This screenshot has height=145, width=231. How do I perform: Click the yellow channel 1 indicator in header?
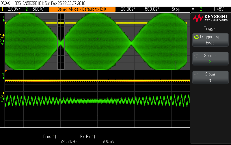click(2, 9)
